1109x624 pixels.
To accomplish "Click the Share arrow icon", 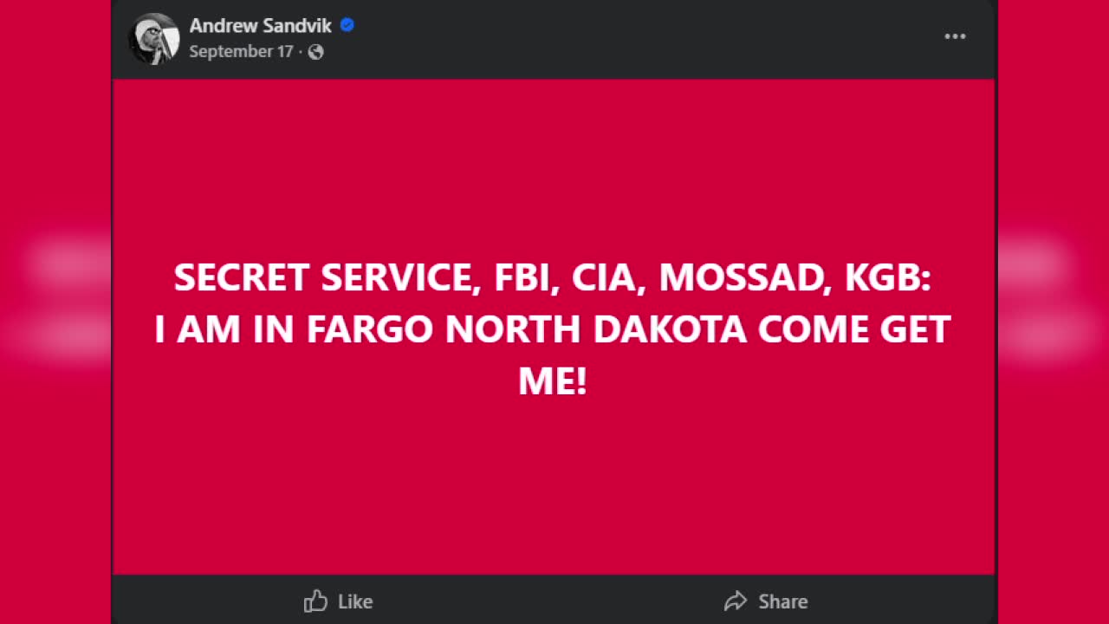I will point(736,601).
